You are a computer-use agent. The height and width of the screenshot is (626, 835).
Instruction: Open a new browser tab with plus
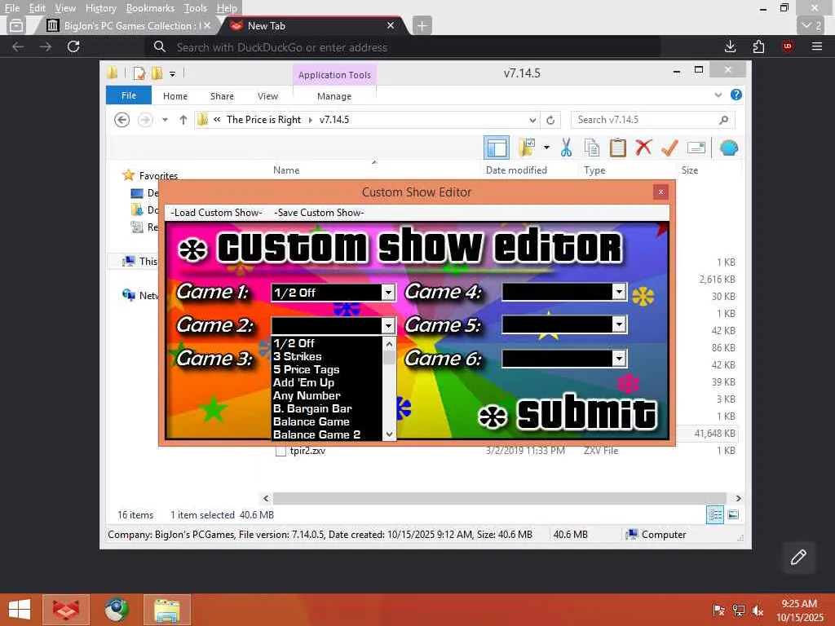(x=422, y=25)
